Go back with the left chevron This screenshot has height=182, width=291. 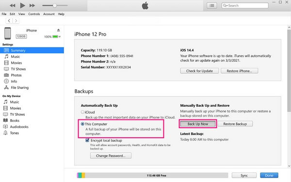pyautogui.click(x=9, y=20)
